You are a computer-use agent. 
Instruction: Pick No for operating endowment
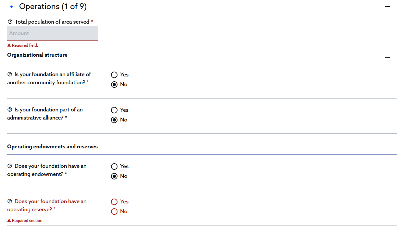(x=114, y=176)
